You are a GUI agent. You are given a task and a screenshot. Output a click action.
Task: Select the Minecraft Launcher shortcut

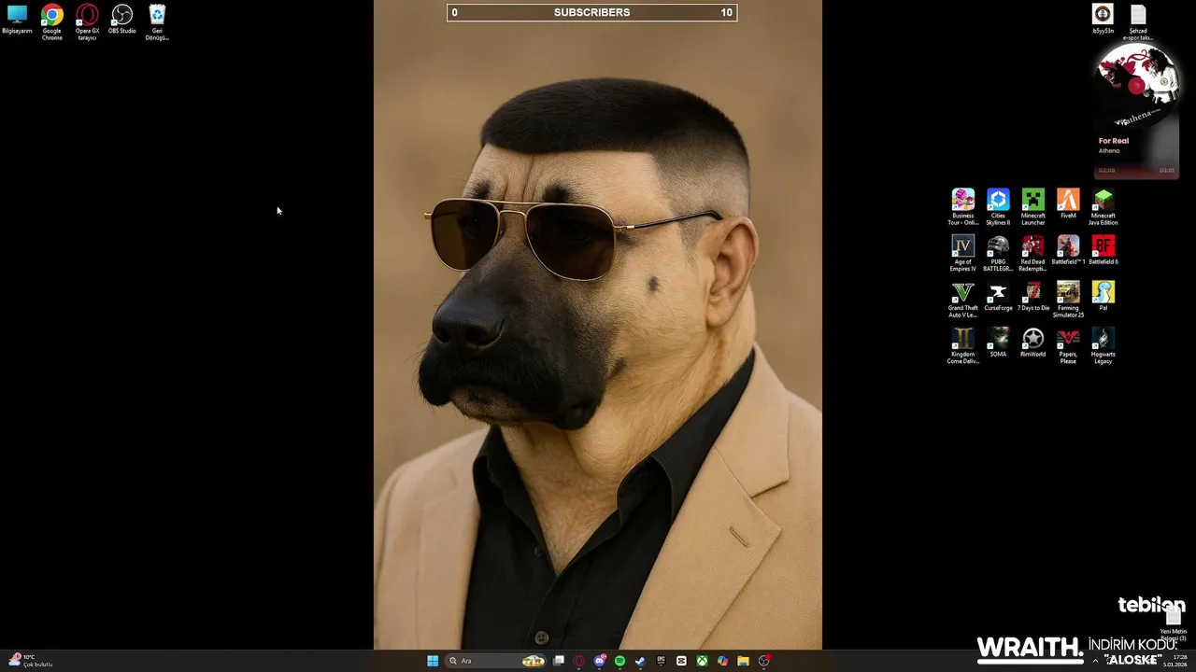1032,207
